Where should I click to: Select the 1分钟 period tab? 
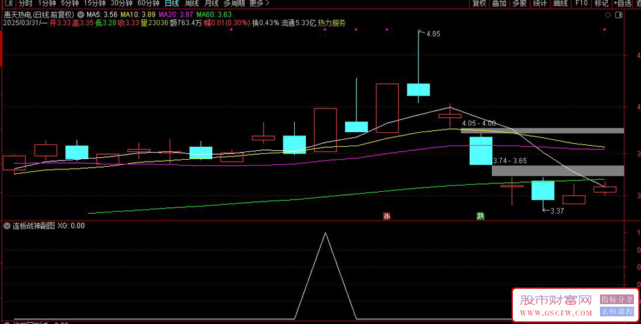click(x=47, y=3)
